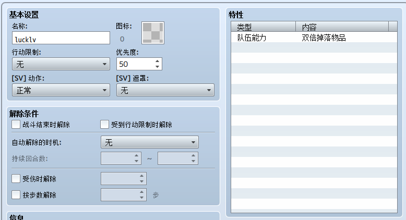This screenshot has height=220, width=406.
Task: Increase 优先度 with the up arrow
Action: point(157,62)
